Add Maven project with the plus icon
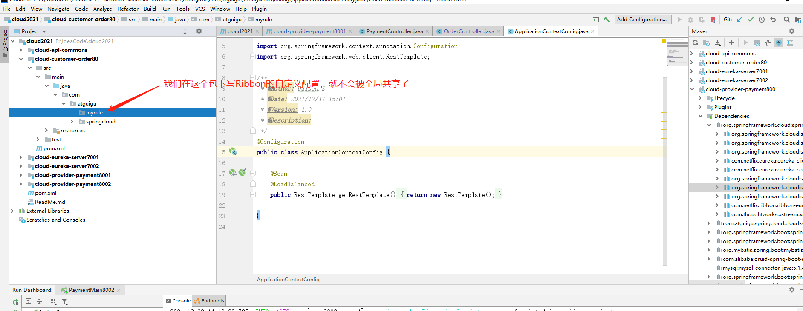 pos(731,43)
